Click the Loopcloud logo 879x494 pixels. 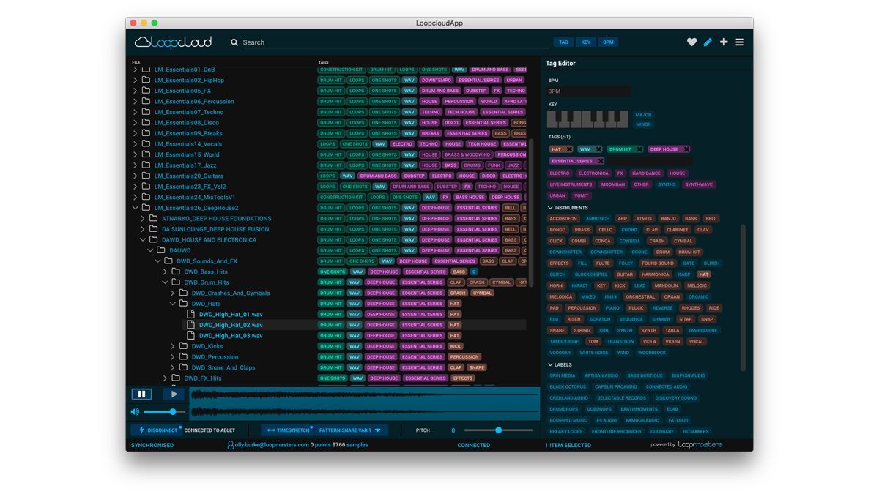[173, 42]
